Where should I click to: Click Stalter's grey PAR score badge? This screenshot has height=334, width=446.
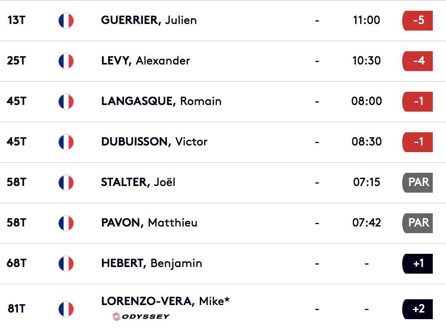[x=418, y=183]
